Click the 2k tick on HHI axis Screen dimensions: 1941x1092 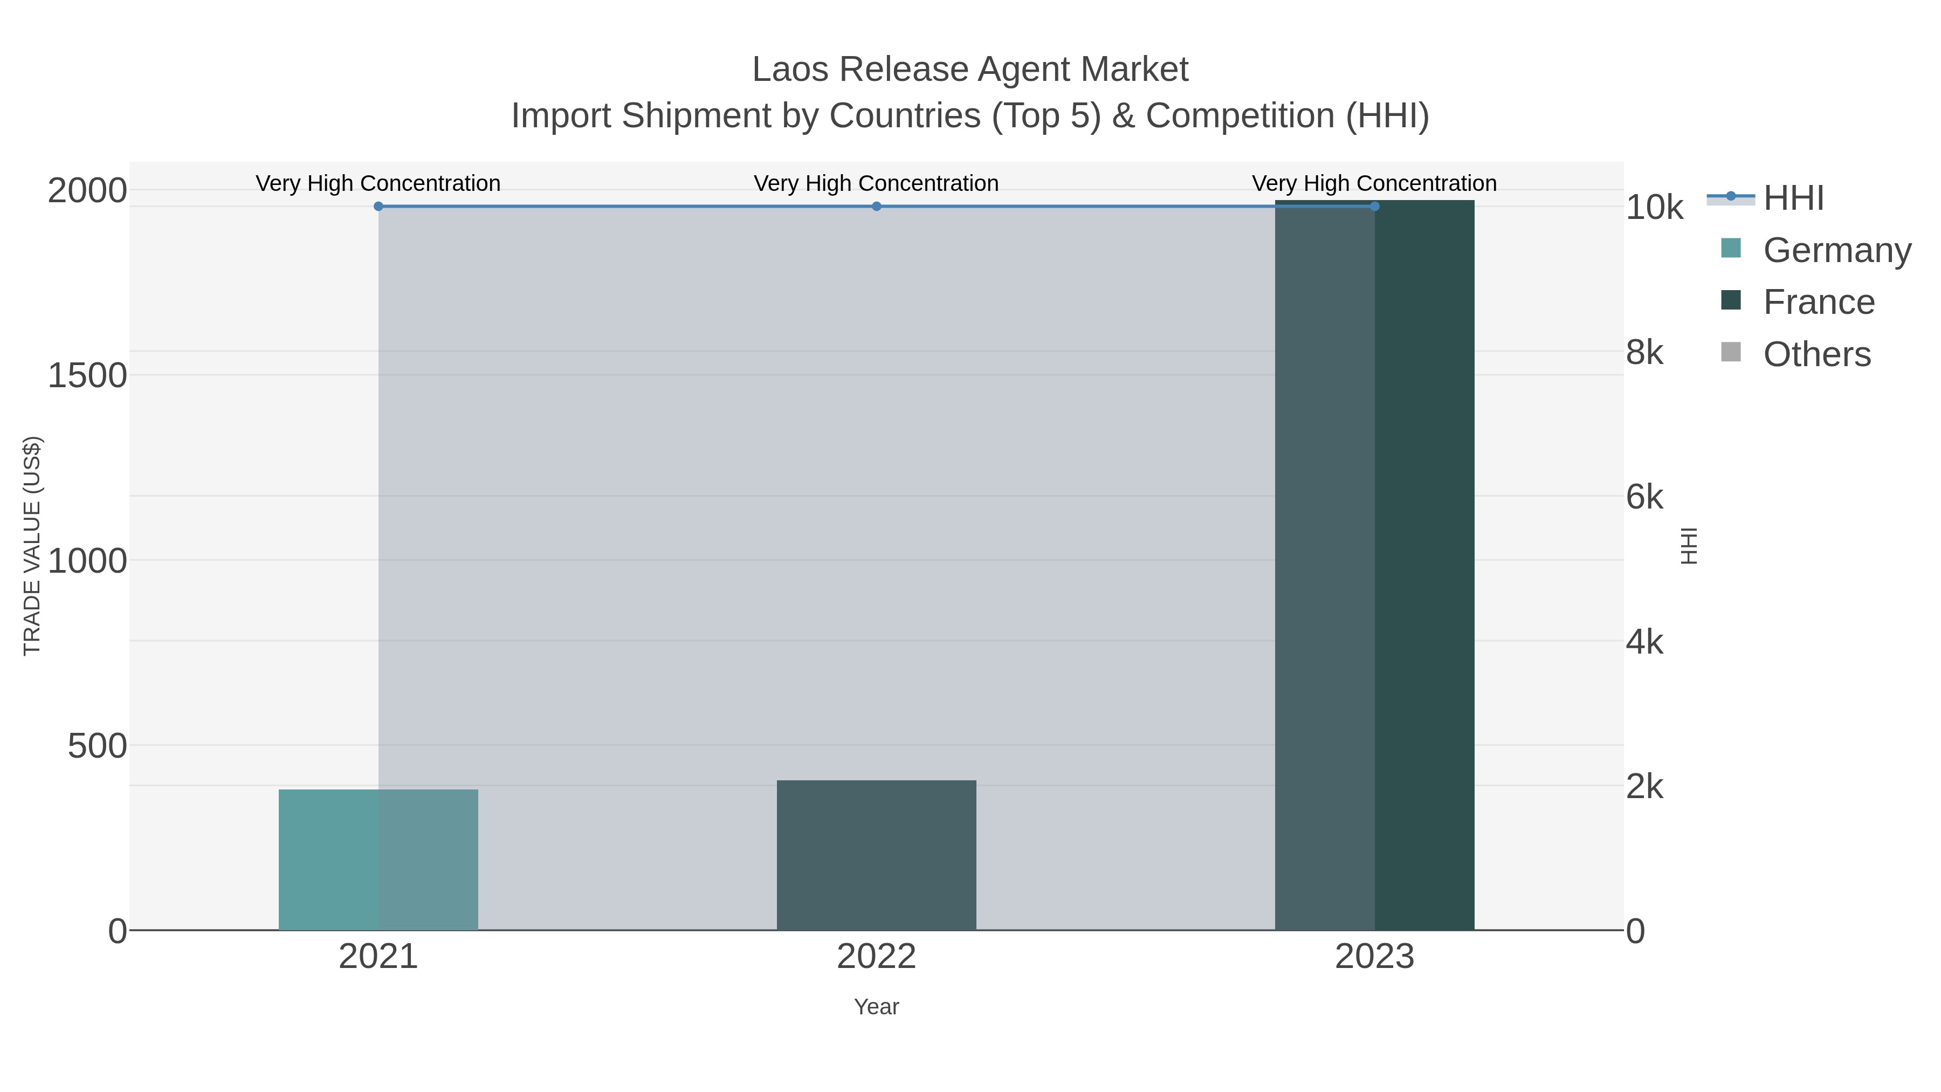coord(1644,787)
